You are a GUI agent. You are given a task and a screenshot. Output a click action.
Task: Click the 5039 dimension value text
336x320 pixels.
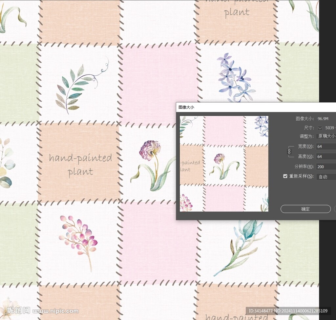click(329, 128)
